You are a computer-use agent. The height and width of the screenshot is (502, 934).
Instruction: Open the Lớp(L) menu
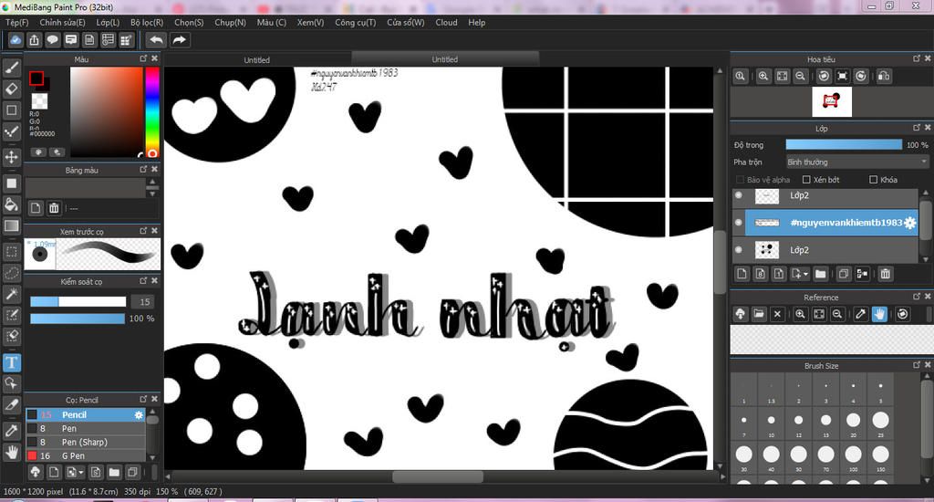[x=108, y=22]
